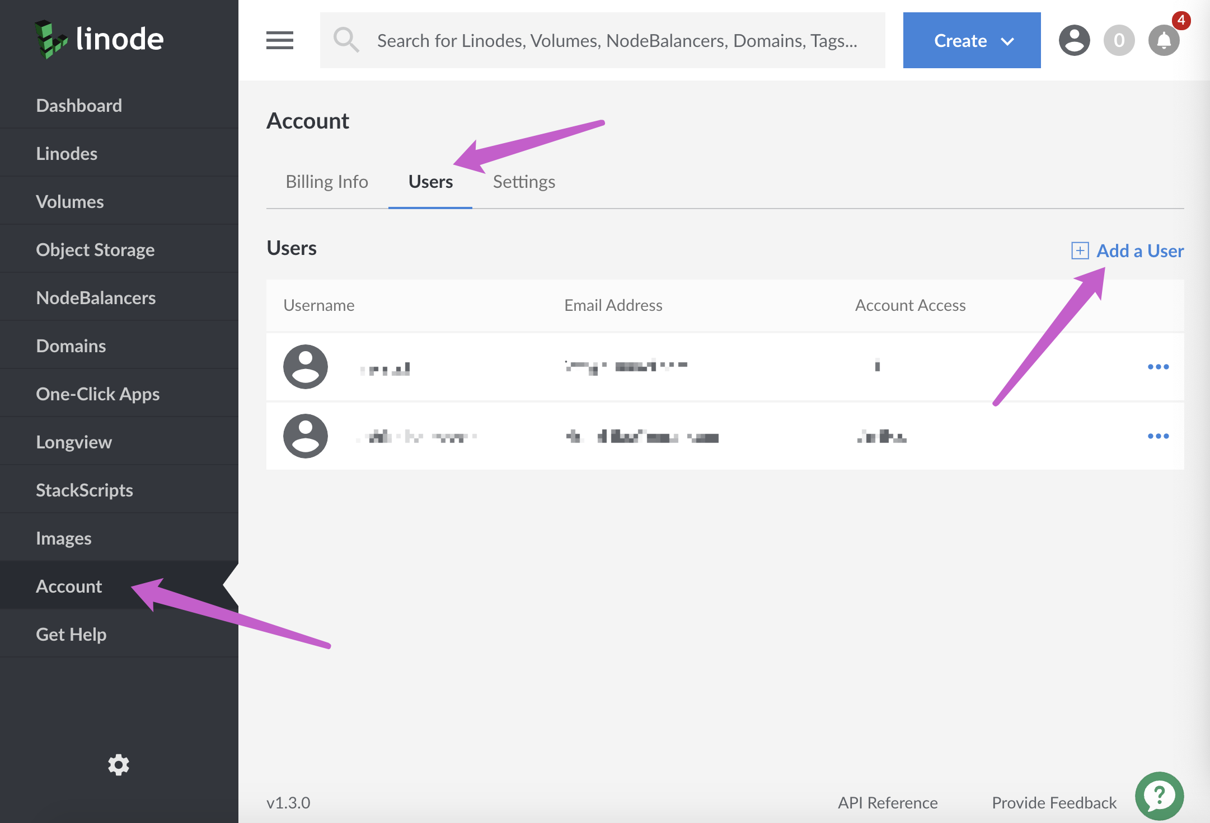Switch to the Billing Info tab
Viewport: 1210px width, 823px height.
327,182
